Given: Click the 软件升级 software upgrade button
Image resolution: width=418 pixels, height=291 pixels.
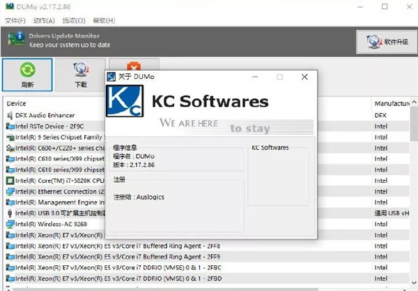Looking at the screenshot, I should 386,42.
